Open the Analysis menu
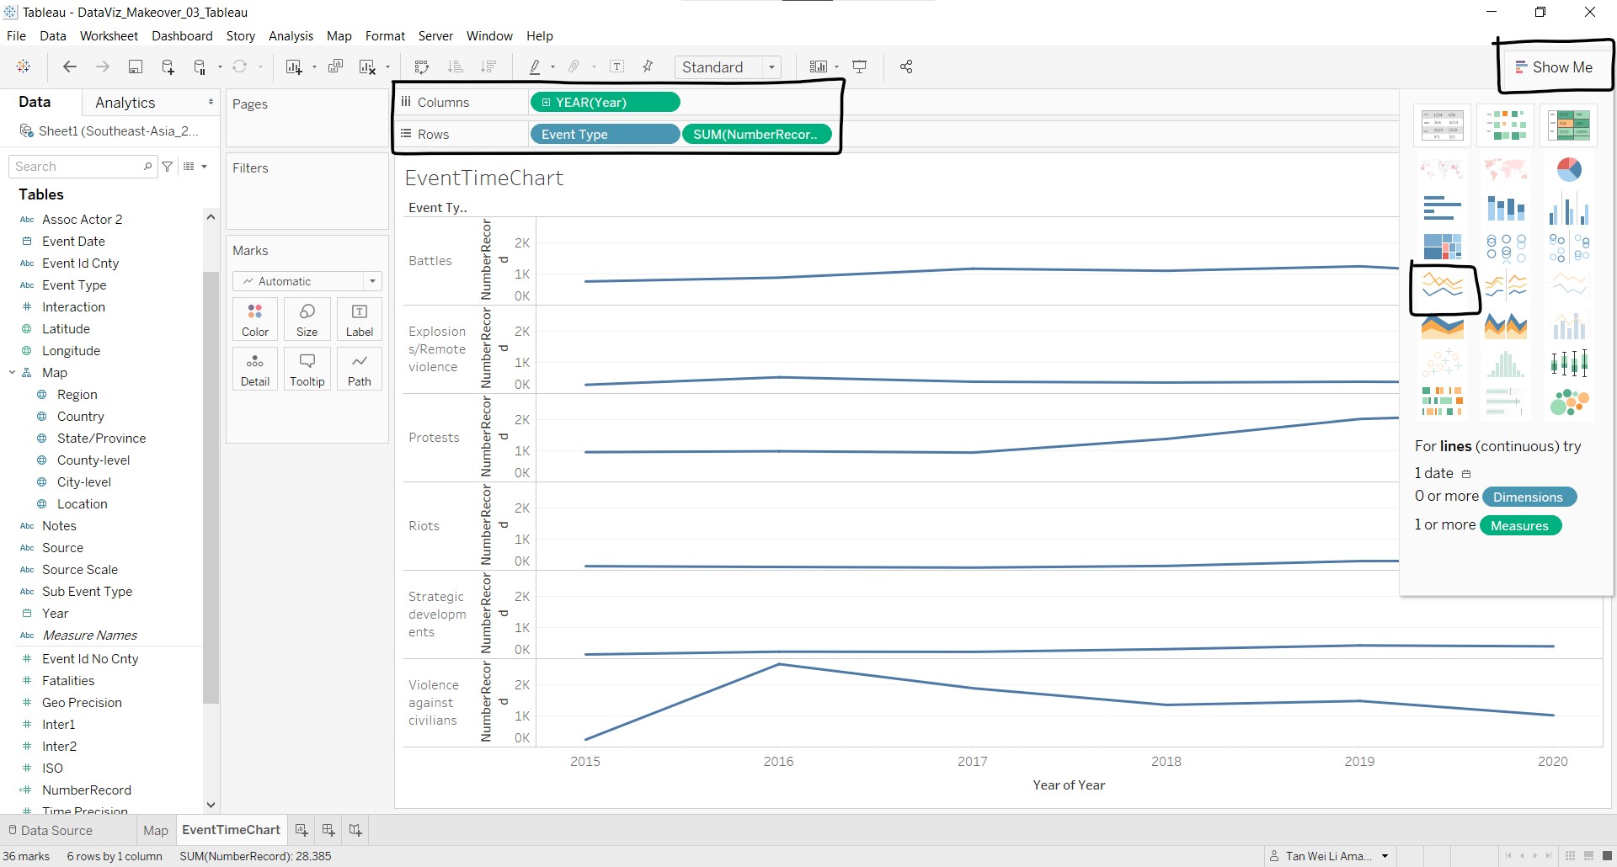The width and height of the screenshot is (1617, 867). point(291,36)
